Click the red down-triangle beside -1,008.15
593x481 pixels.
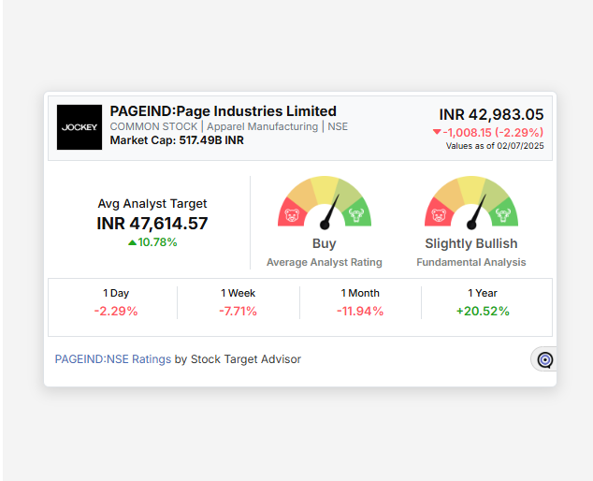coord(437,132)
